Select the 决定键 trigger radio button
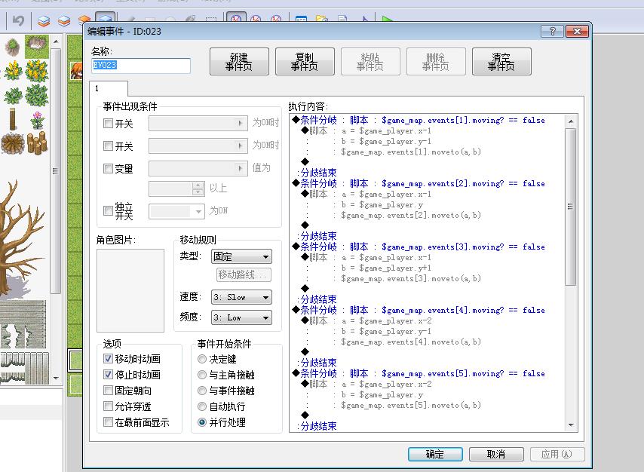 (x=201, y=359)
